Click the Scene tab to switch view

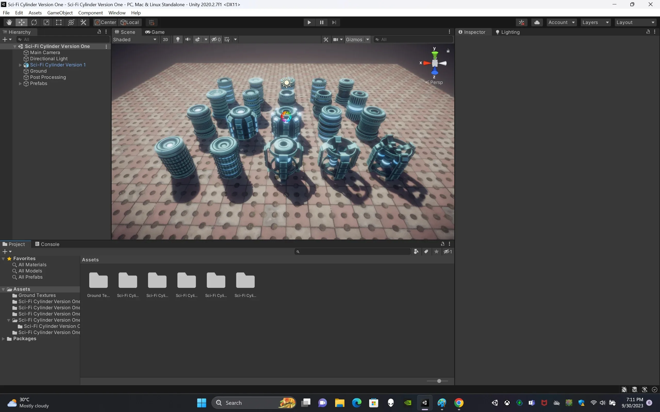126,32
